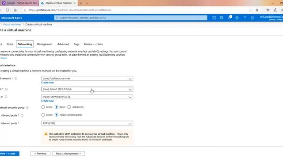
Task: Select Allow selected ports option
Action: tap(57, 115)
